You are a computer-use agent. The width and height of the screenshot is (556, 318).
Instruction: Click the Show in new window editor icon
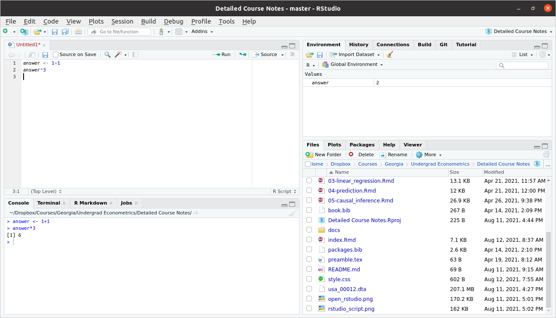[x=32, y=54]
